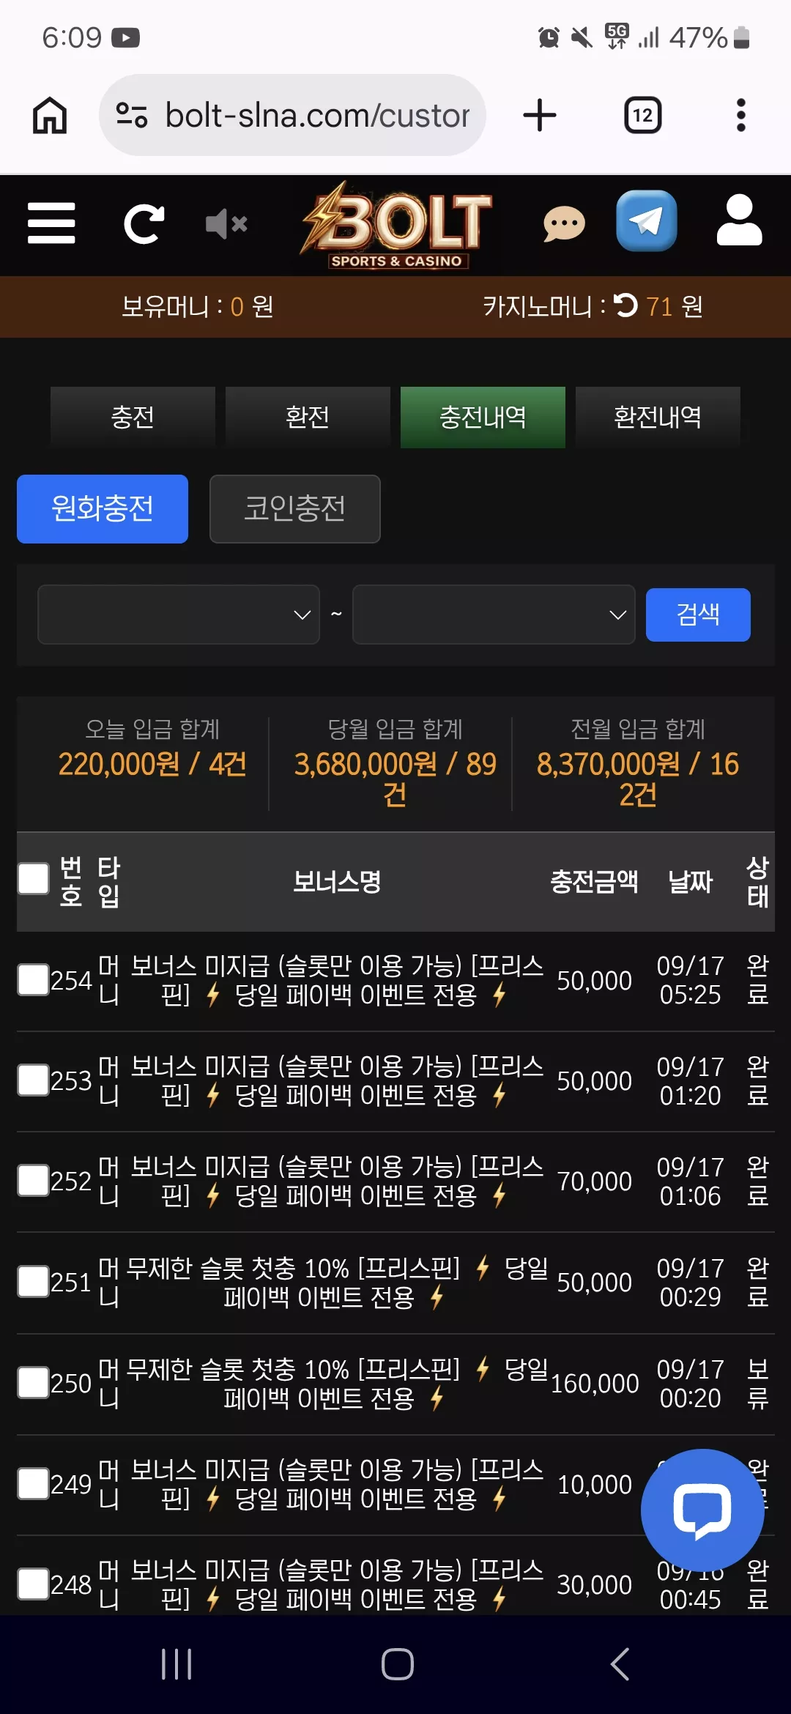Open the floating blue live chat button
This screenshot has width=791, height=1714.
(x=702, y=1510)
